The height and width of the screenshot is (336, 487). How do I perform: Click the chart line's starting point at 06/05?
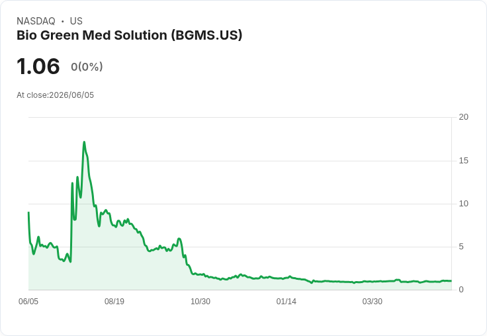(28, 212)
